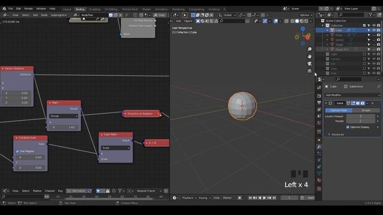This screenshot has height=215, width=383.
Task: Click the Copy button in node header
Action: [x=160, y=15]
